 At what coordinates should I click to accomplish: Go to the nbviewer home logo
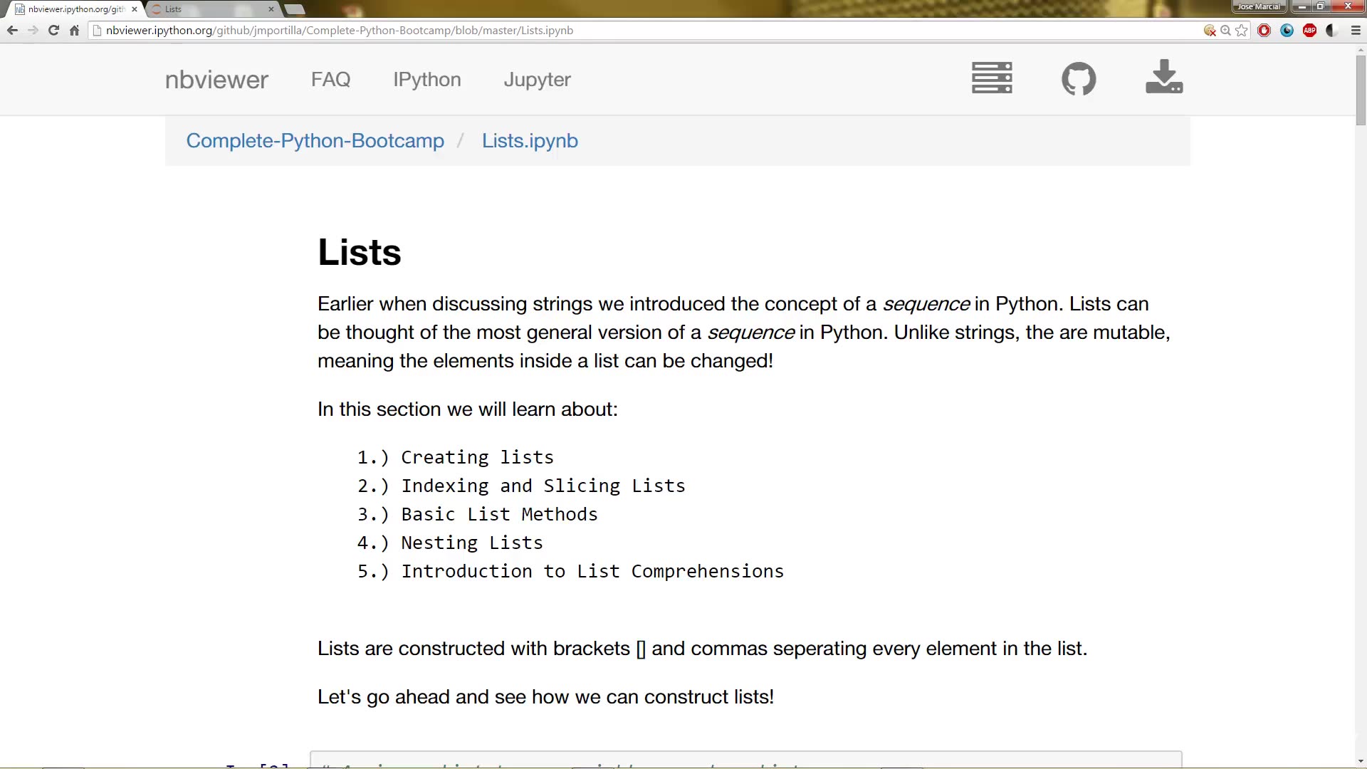click(x=216, y=79)
